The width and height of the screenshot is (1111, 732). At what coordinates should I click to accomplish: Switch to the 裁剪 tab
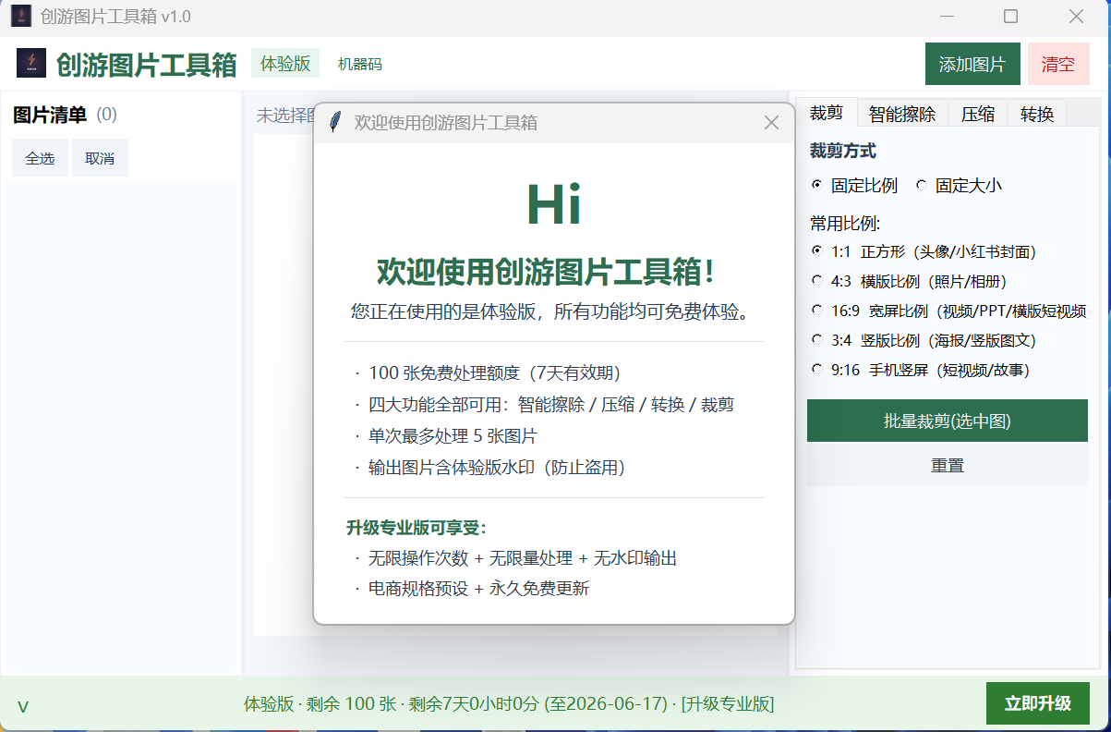pyautogui.click(x=827, y=113)
